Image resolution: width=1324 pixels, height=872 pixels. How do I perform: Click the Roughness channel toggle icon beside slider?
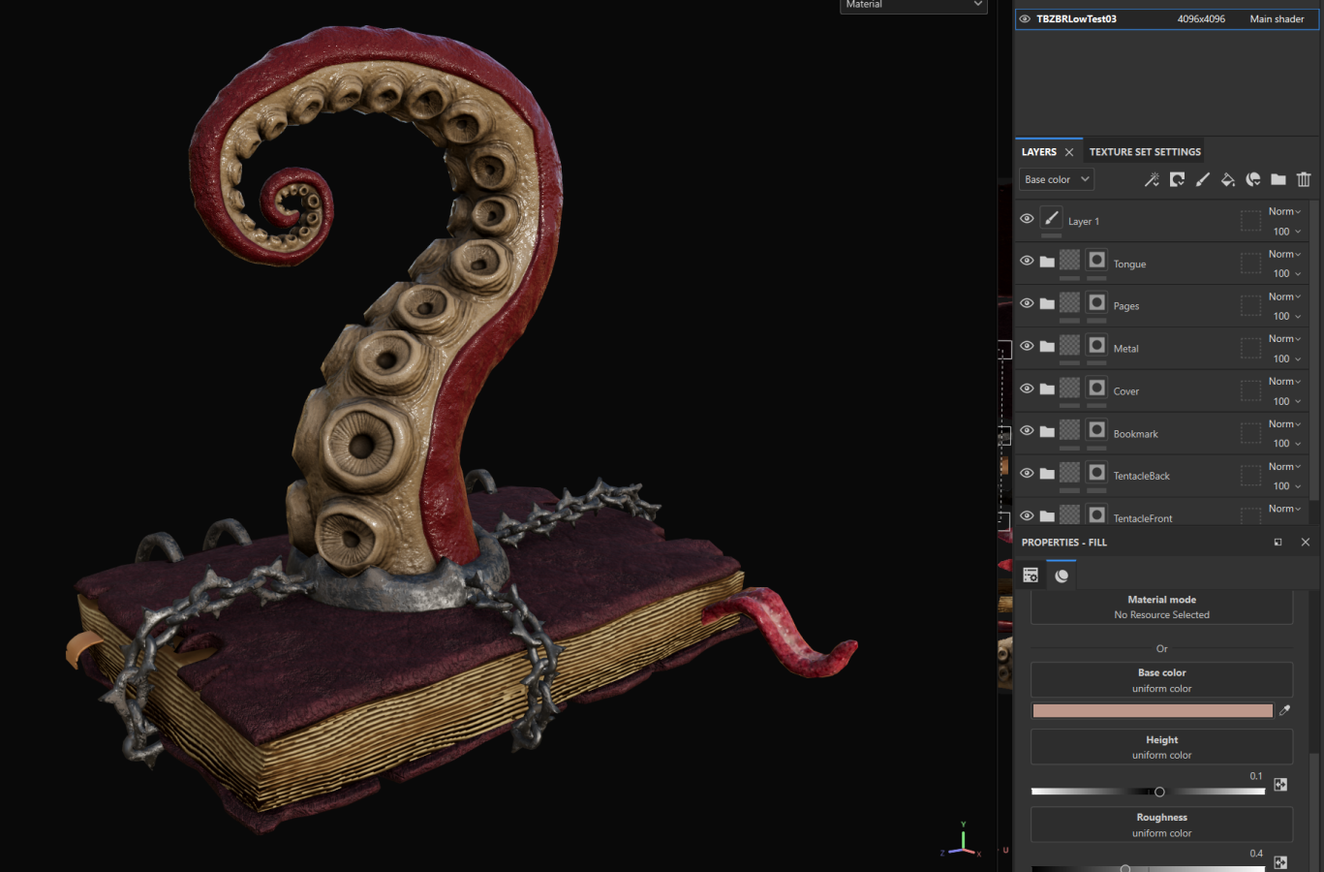1280,862
